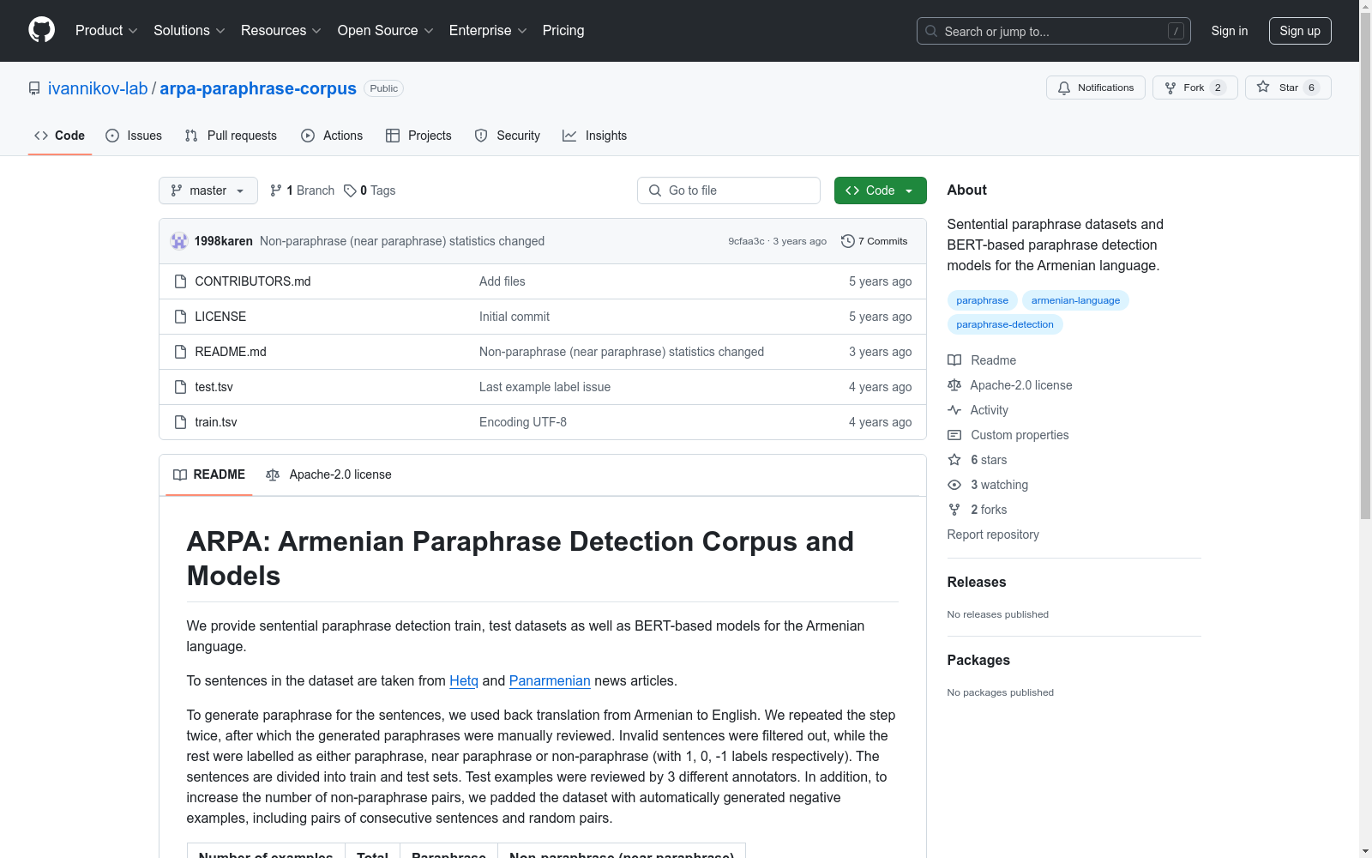This screenshot has width=1372, height=858.
Task: View the 0 Tags link
Action: pos(370,190)
